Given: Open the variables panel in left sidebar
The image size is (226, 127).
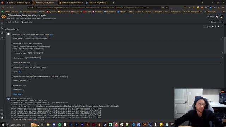Looking at the screenshot, I should [x=2, y=33].
